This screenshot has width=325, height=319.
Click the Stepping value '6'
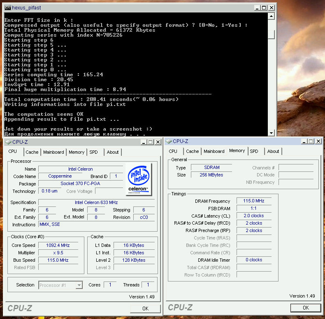coord(144,210)
